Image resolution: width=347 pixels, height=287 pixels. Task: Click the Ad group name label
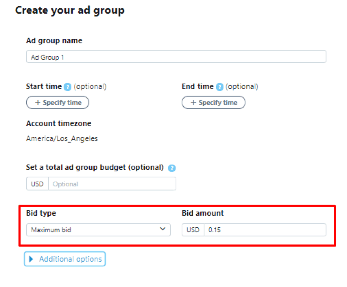pos(54,41)
